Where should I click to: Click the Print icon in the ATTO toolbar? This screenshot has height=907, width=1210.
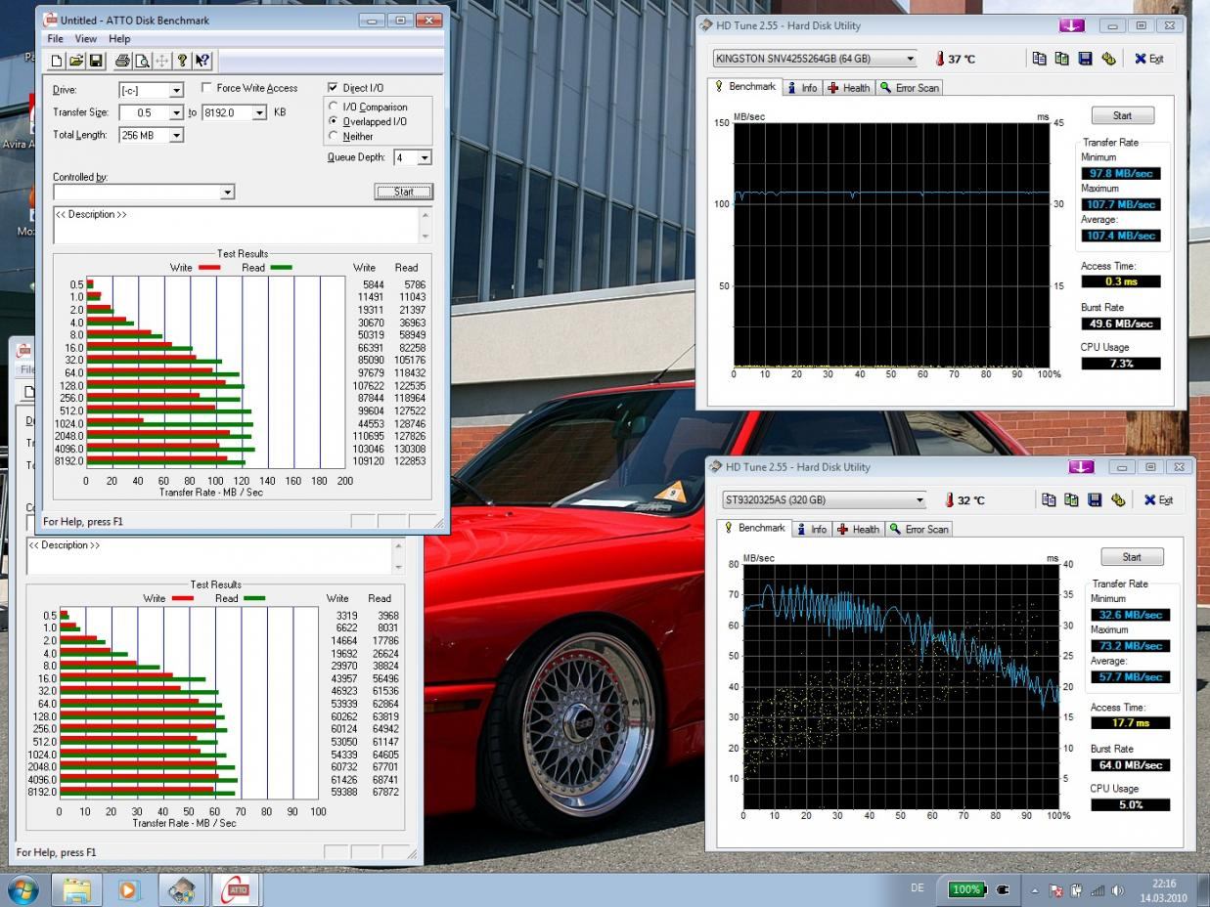click(122, 62)
